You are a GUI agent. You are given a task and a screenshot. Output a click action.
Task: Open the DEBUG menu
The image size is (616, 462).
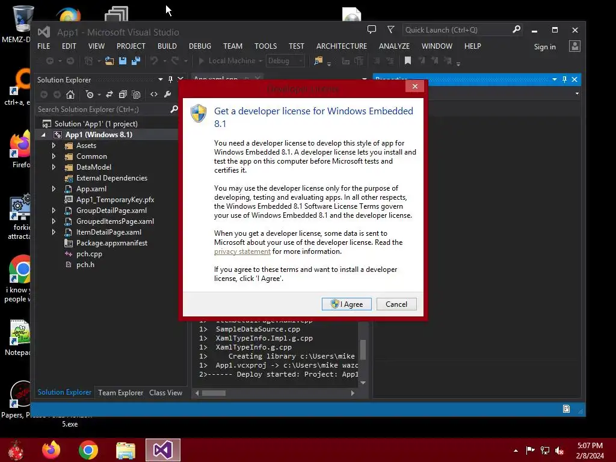pos(200,46)
